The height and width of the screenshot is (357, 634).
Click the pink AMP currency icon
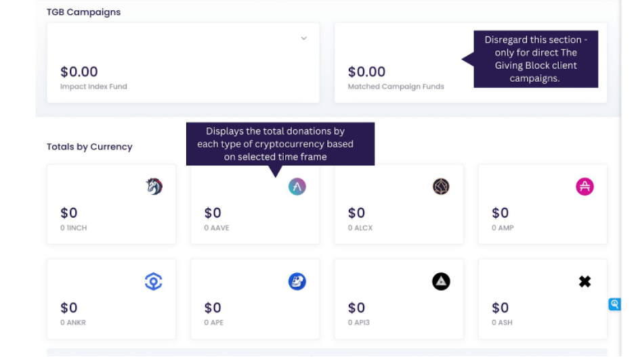[x=585, y=187]
